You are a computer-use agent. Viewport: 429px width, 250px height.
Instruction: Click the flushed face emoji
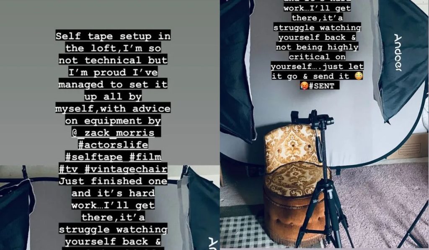pos(359,76)
